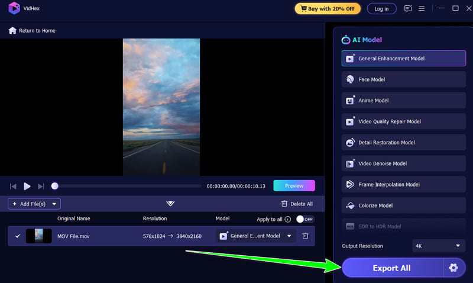The height and width of the screenshot is (283, 473).
Task: Select Anime Model
Action: pyautogui.click(x=404, y=100)
